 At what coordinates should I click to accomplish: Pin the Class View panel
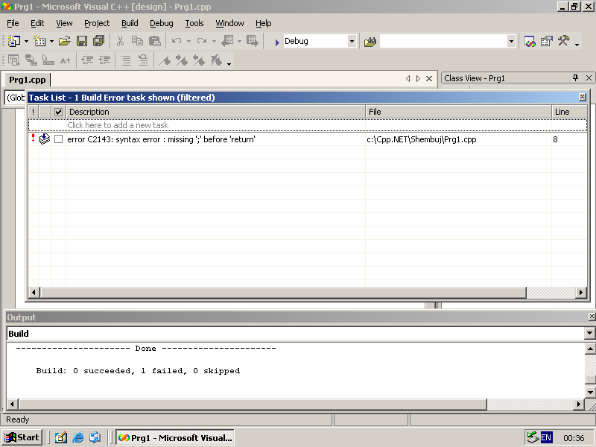click(x=575, y=78)
